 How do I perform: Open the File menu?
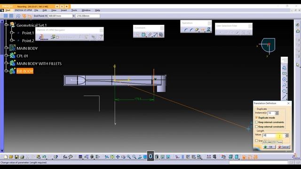point(36,10)
